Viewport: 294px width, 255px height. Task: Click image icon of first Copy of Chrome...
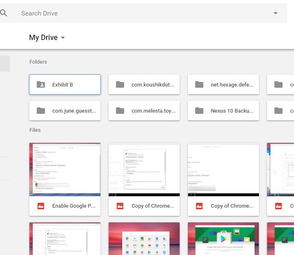pos(120,206)
